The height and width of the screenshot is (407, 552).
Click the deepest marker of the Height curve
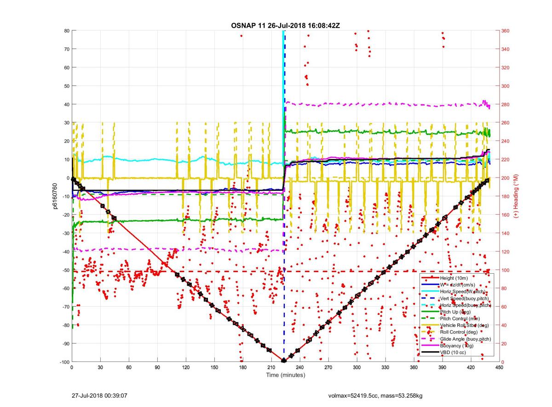[x=284, y=361]
